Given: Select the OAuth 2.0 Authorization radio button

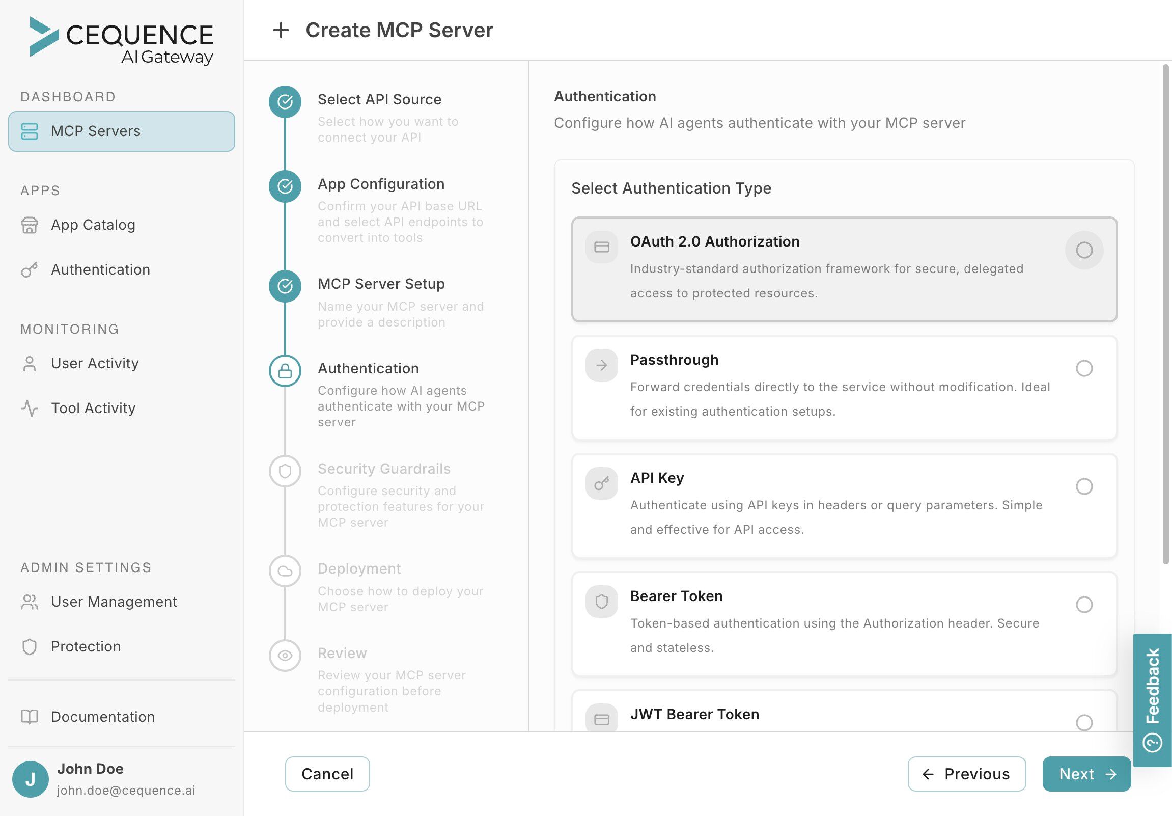Looking at the screenshot, I should [1084, 250].
